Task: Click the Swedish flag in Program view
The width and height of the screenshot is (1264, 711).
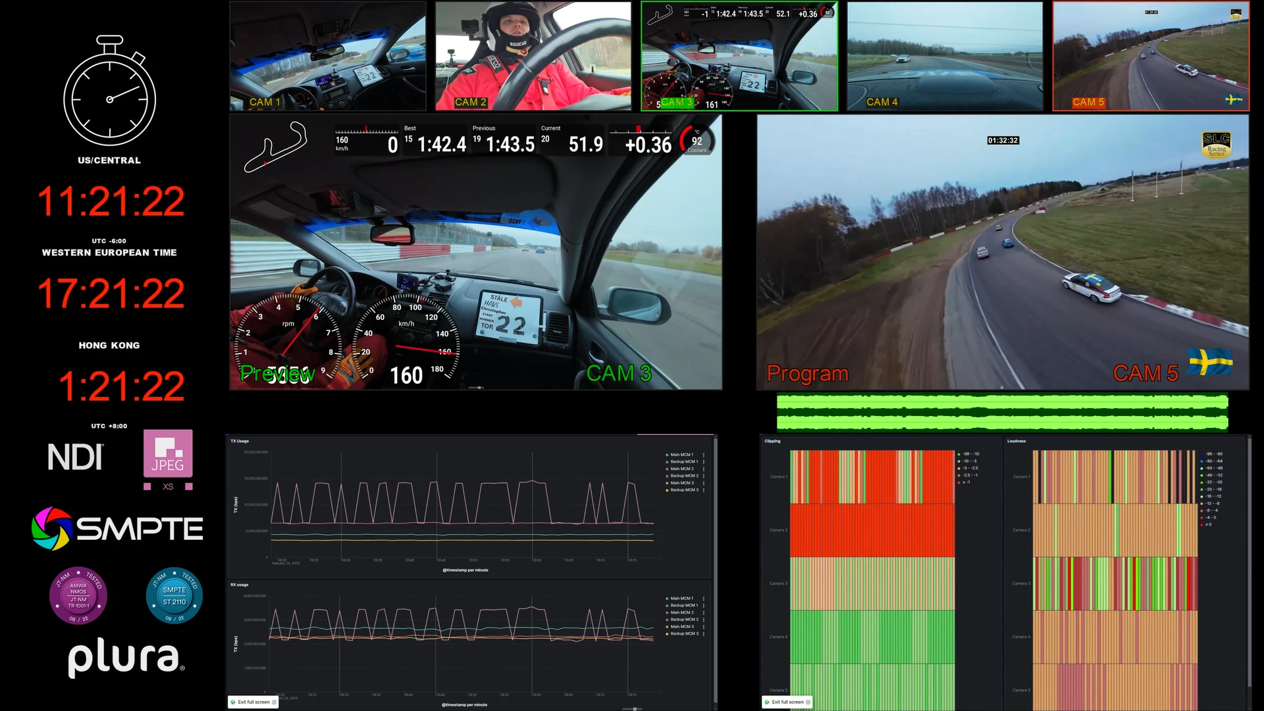Action: pyautogui.click(x=1210, y=361)
